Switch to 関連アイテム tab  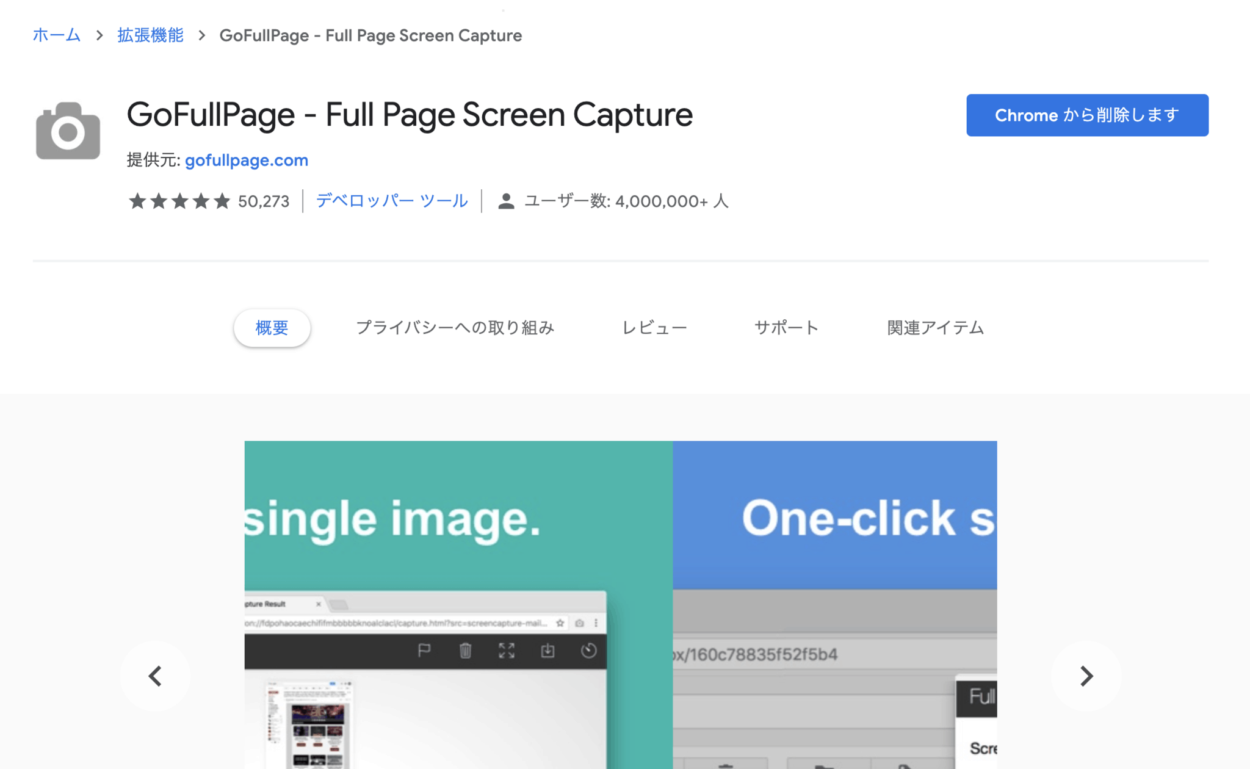935,328
